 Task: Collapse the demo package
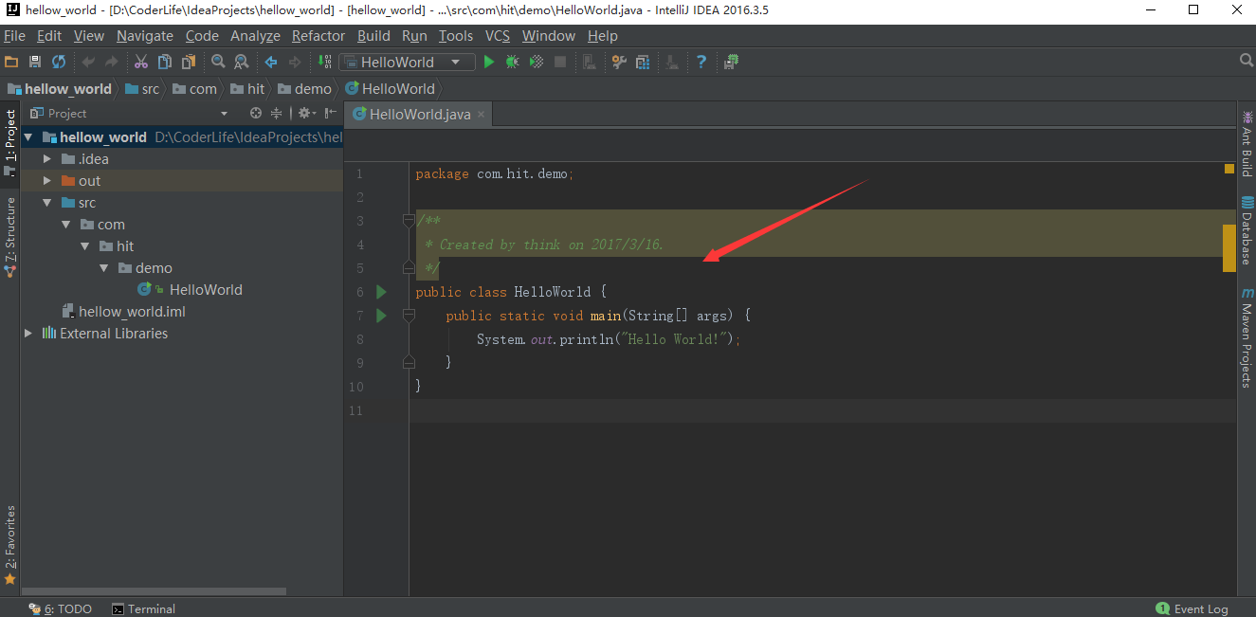[x=104, y=268]
